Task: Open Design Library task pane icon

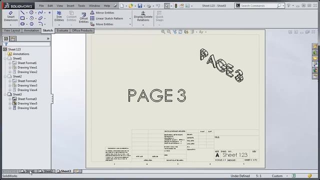Action: tap(315, 52)
